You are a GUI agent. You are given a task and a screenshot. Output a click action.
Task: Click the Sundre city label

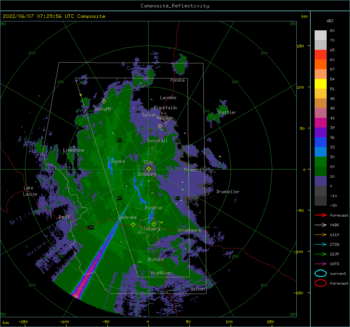pyautogui.click(x=118, y=161)
